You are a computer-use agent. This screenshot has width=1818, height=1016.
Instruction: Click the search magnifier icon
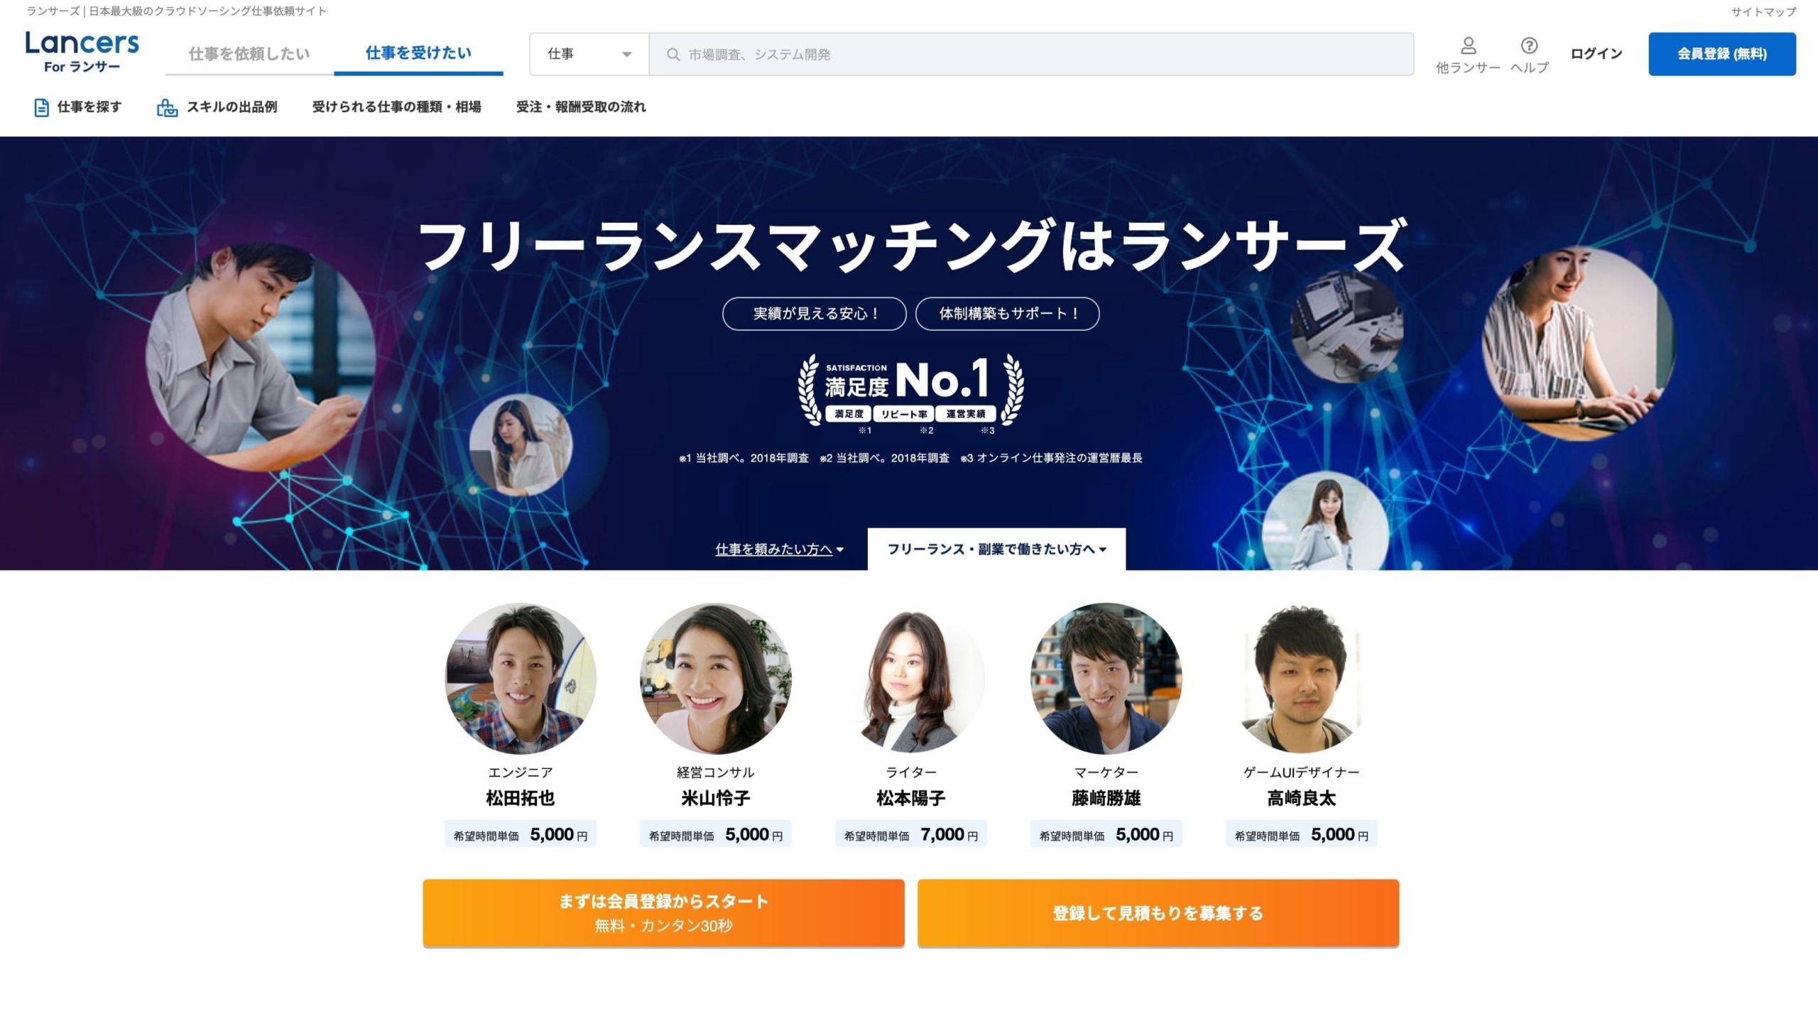673,55
